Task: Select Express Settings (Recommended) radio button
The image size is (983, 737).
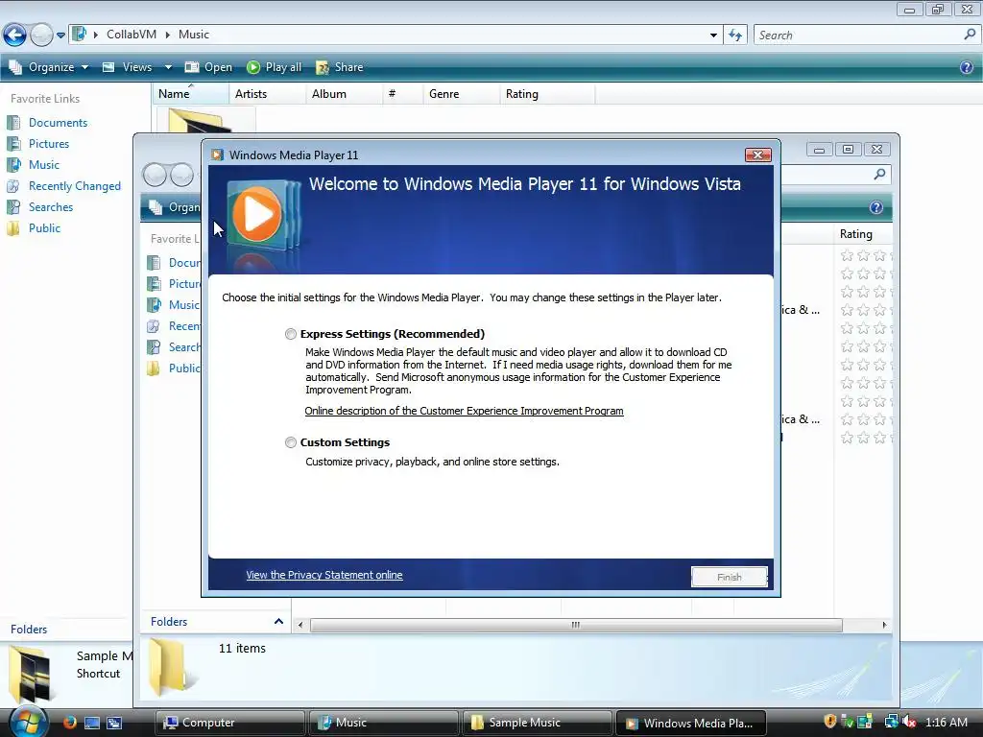Action: [x=290, y=334]
